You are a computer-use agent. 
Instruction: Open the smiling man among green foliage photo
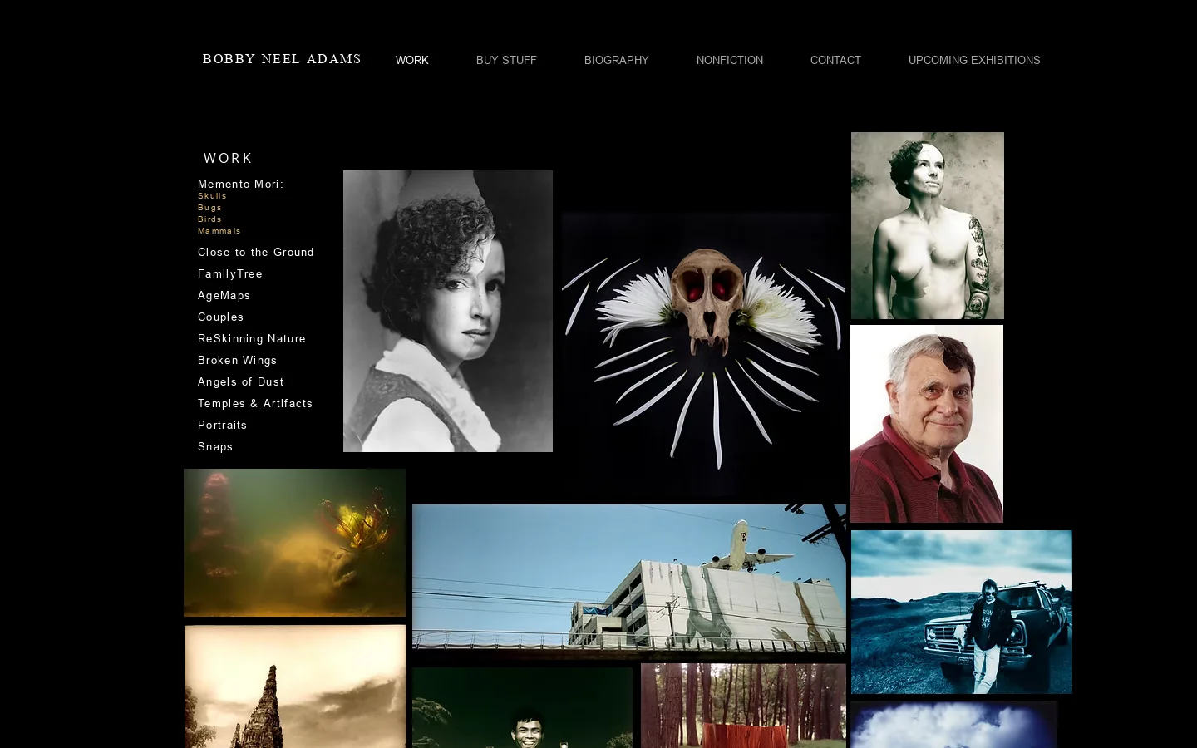[x=522, y=707]
